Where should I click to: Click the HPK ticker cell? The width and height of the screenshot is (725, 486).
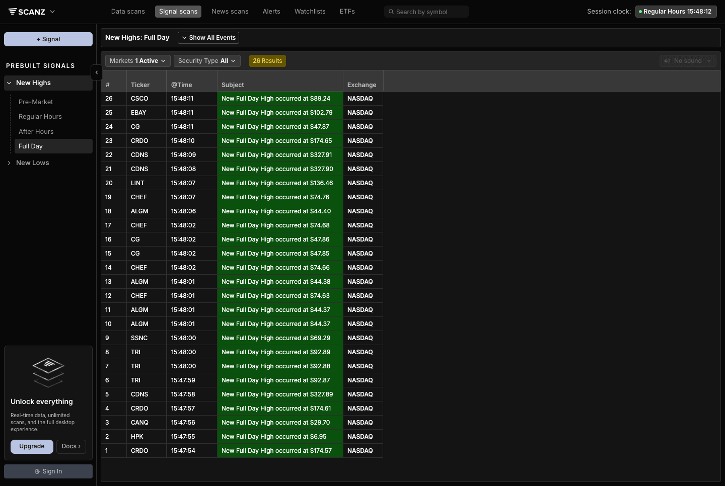[147, 437]
